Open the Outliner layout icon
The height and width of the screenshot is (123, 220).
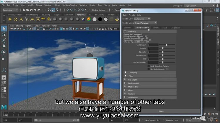4,96
